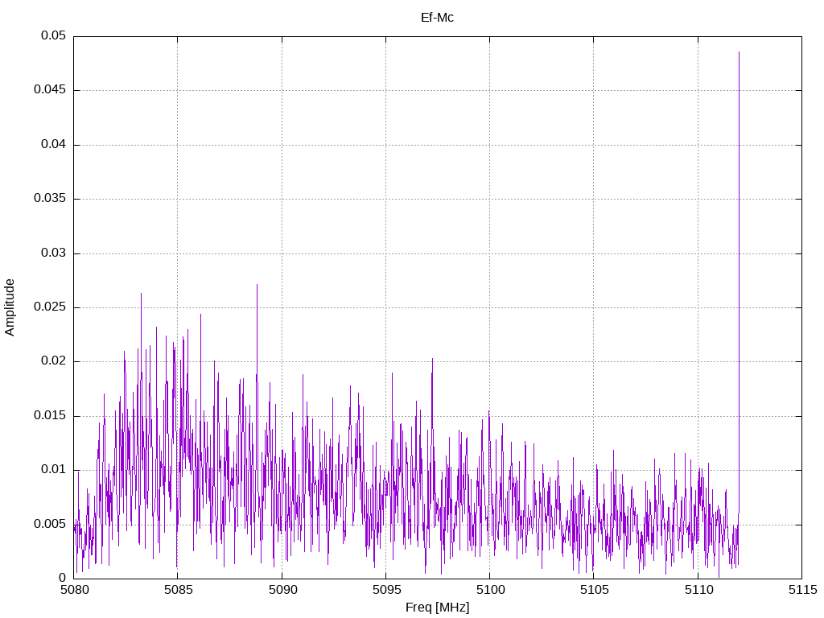Select the 5095 x-axis tick label

pos(385,590)
